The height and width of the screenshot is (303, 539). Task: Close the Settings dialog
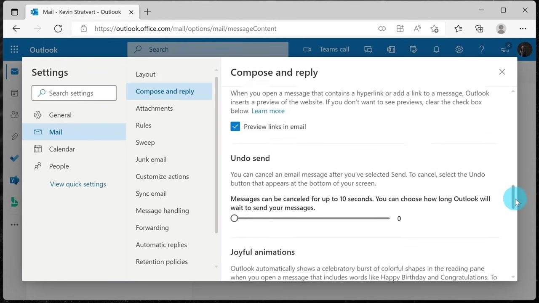(502, 72)
